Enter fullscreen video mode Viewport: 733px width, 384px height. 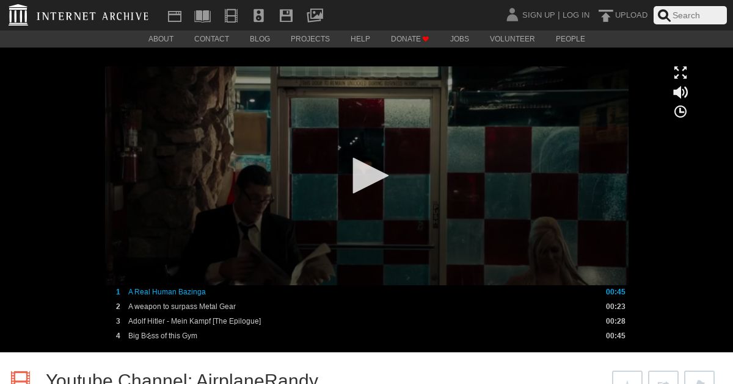coord(680,73)
